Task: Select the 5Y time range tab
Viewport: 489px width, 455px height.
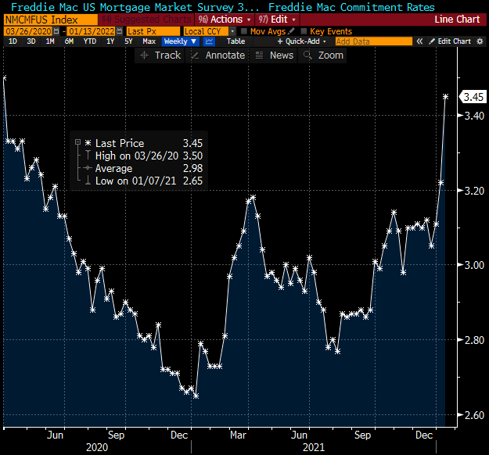Action: [128, 41]
